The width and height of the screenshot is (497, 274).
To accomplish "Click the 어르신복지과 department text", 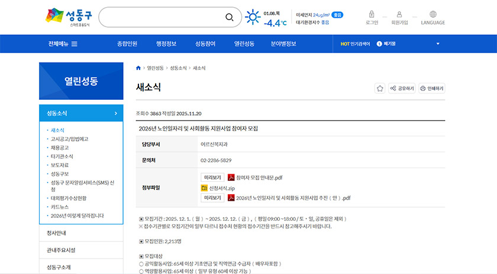I will 214,144.
